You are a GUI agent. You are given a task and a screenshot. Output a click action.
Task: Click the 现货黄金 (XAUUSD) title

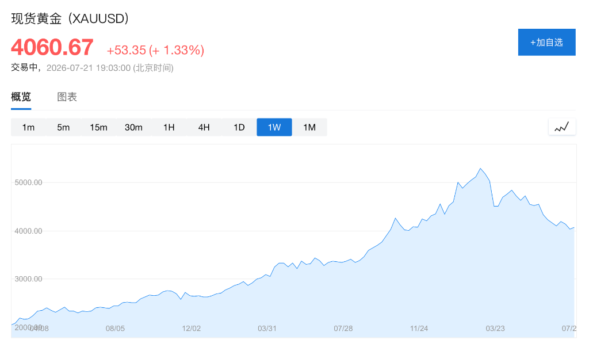[x=70, y=18]
